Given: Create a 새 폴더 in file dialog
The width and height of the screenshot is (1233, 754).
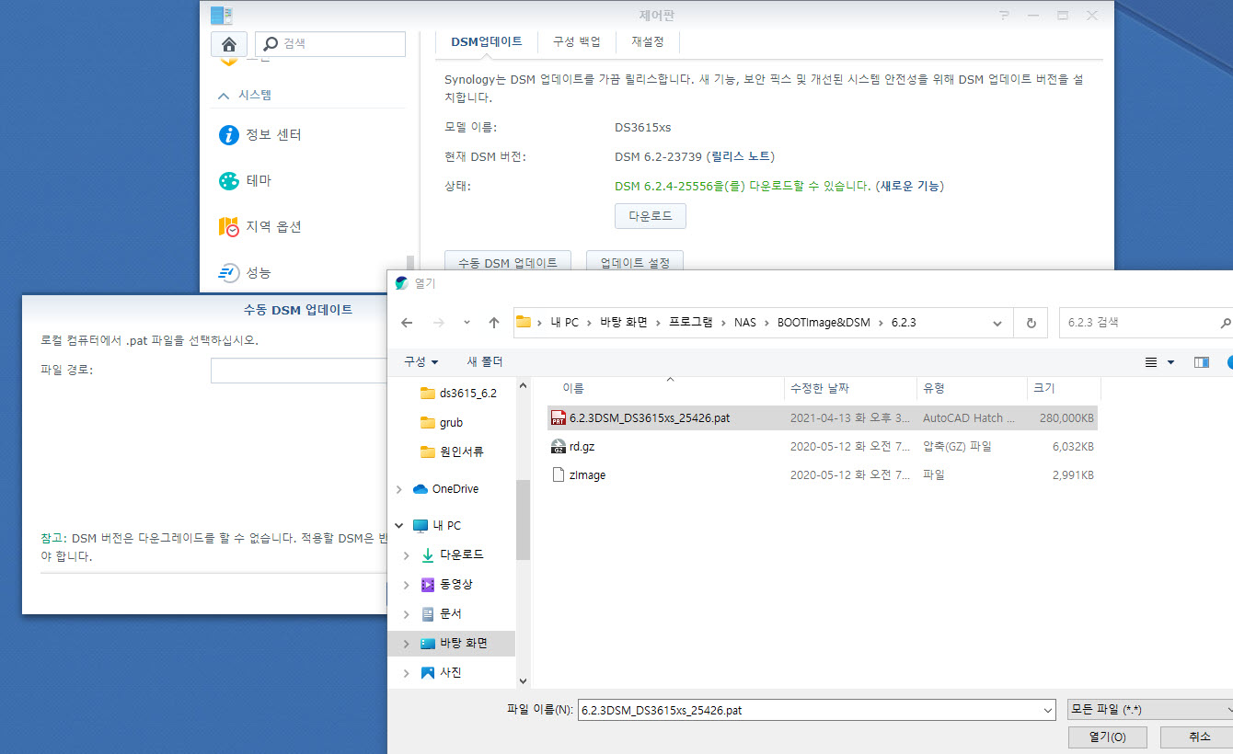Looking at the screenshot, I should click(x=485, y=362).
